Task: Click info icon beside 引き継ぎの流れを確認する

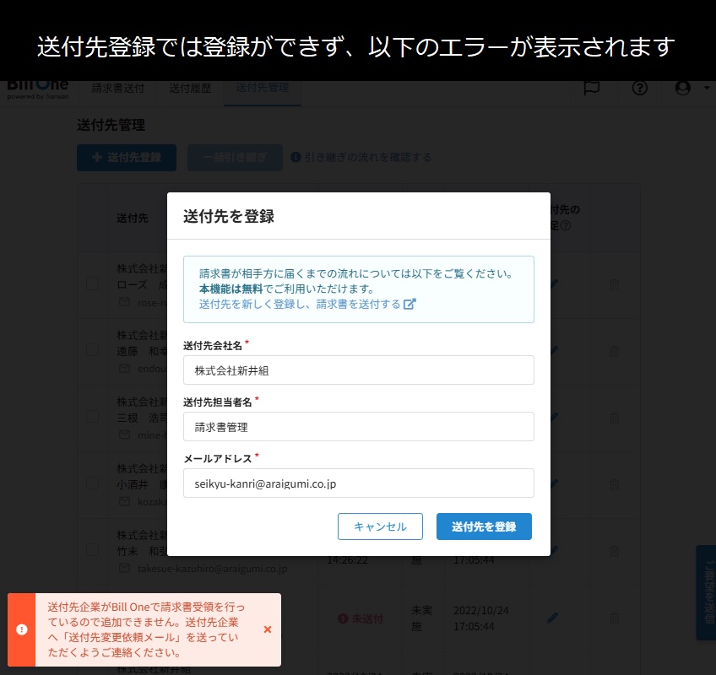Action: [x=296, y=157]
